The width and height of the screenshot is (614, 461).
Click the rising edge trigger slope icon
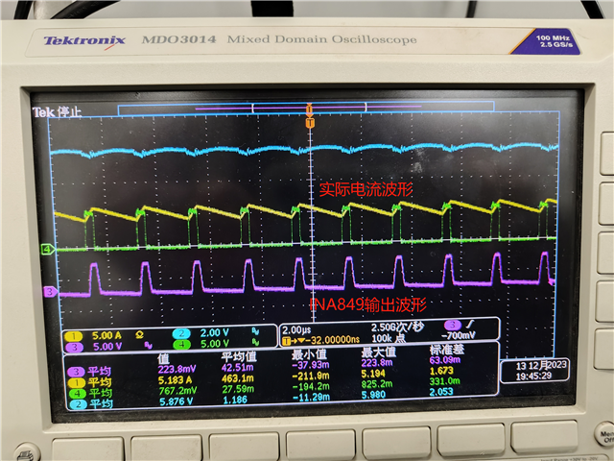(470, 324)
